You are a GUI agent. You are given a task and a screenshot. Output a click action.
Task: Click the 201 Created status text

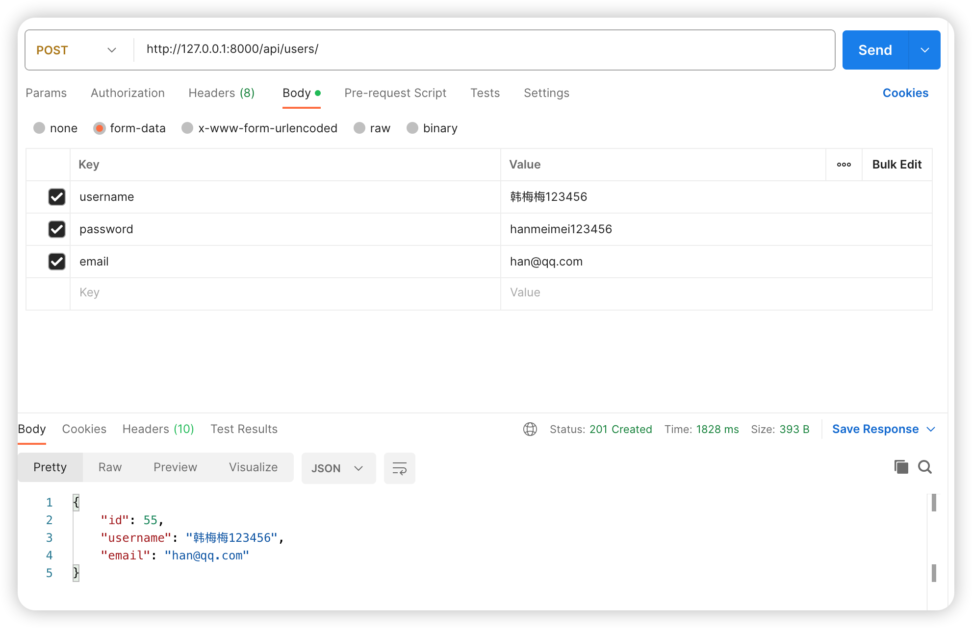point(620,429)
